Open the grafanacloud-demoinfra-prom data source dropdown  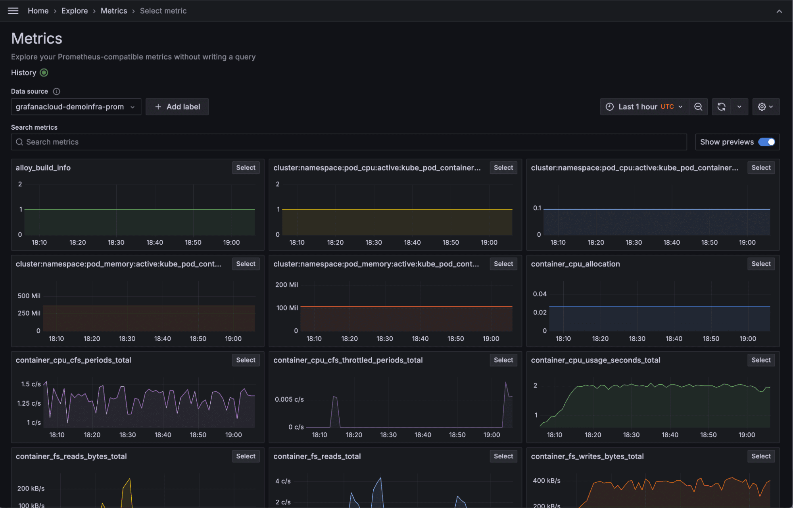click(x=76, y=107)
